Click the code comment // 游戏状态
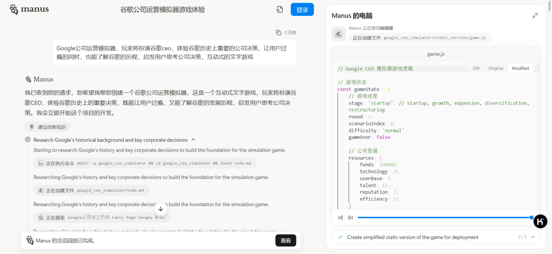The width and height of the screenshot is (552, 254). pos(352,82)
